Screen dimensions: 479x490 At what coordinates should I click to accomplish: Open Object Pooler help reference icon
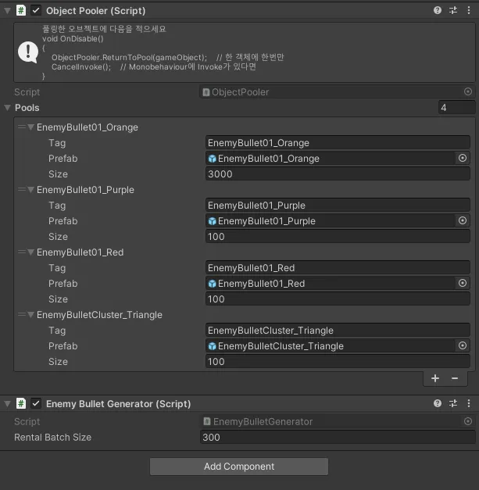coord(438,11)
